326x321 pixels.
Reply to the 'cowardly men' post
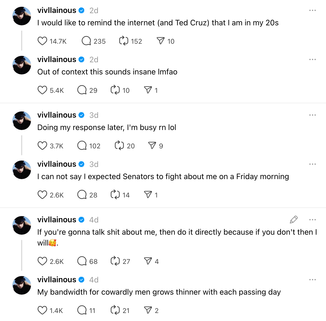click(x=82, y=310)
